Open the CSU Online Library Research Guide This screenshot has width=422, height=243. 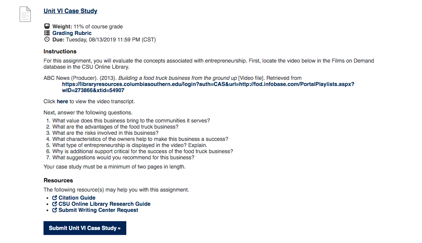[104, 204]
